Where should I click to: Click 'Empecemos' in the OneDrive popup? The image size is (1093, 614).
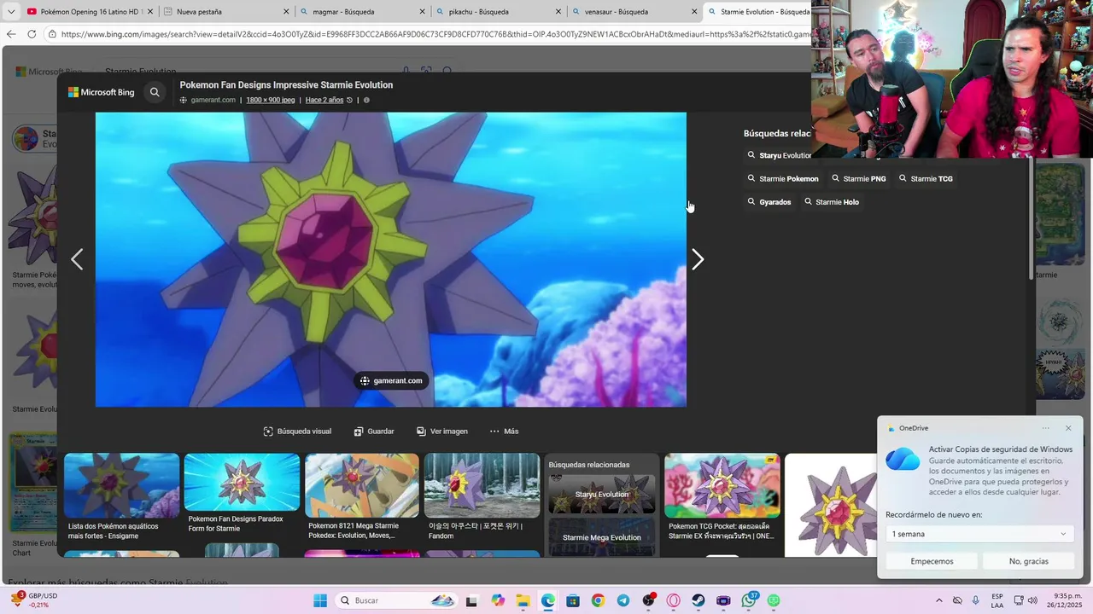pos(932,561)
